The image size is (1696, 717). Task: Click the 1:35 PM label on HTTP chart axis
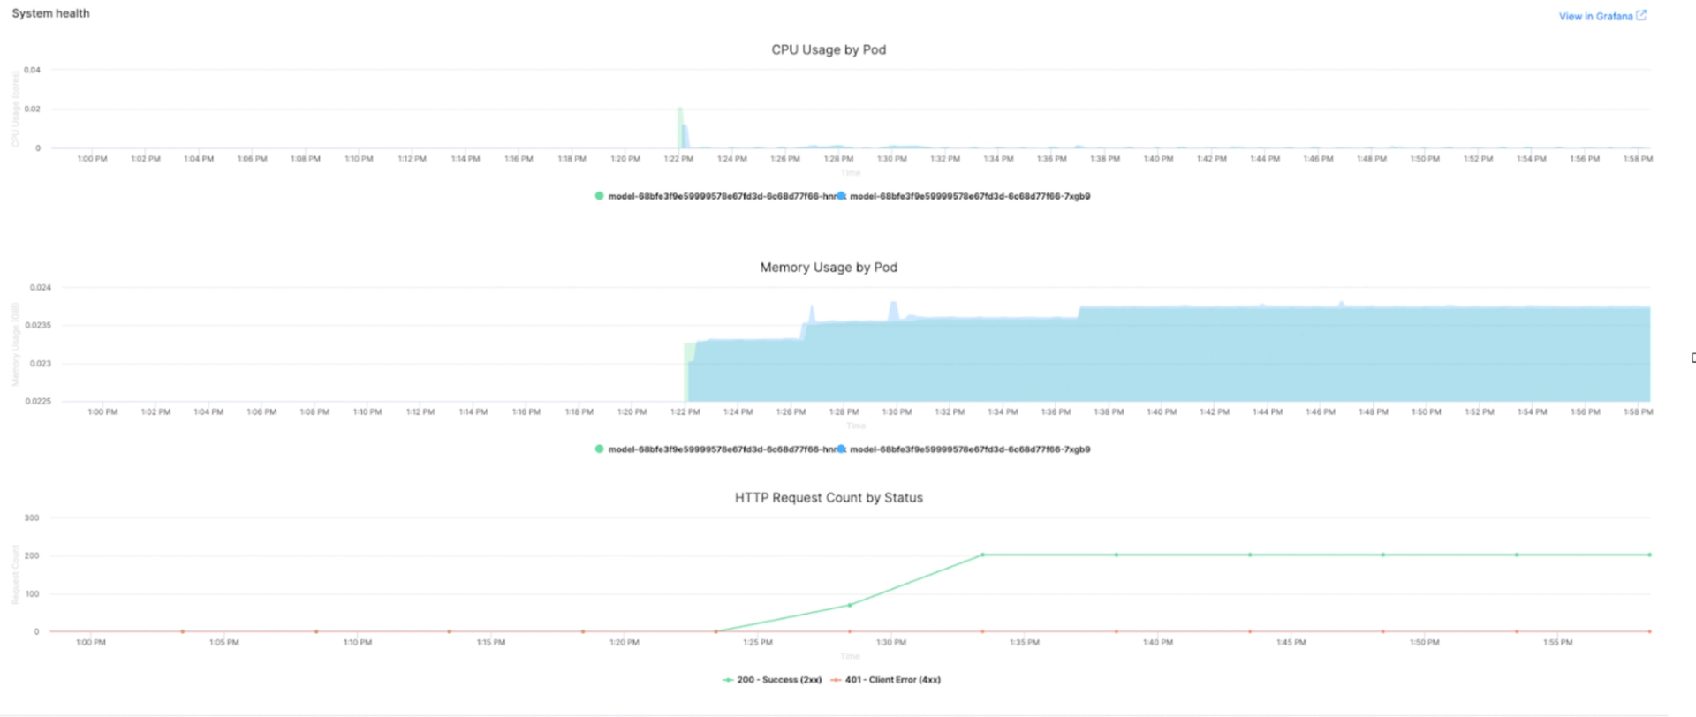(1025, 643)
